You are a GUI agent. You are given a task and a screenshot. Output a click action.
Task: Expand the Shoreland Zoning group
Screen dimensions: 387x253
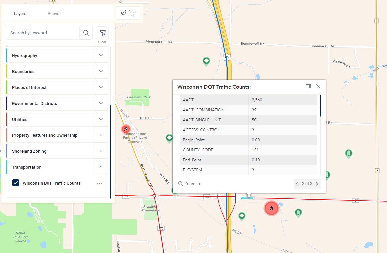pyautogui.click(x=101, y=151)
